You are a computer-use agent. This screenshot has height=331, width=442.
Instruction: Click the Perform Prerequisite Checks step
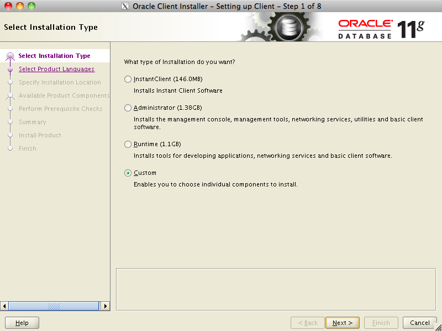(x=61, y=109)
